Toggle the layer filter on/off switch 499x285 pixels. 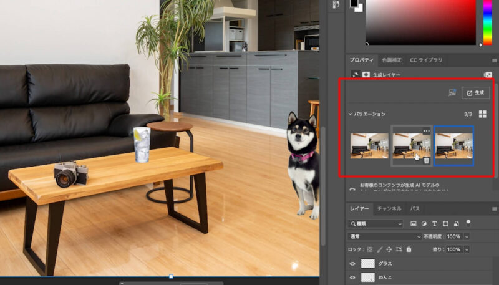[468, 223]
